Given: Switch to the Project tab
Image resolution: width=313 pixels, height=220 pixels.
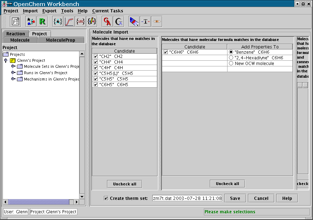Looking at the screenshot, I should click(40, 34).
